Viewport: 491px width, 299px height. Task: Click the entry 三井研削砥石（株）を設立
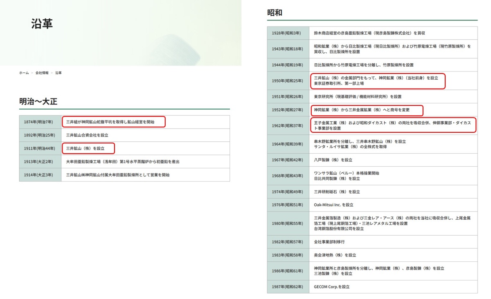(337, 192)
